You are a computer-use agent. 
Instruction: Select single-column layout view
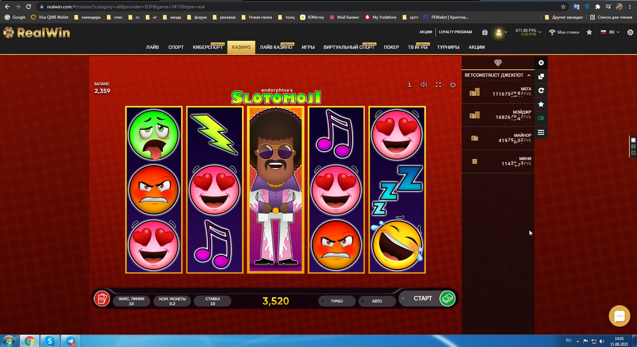(x=633, y=140)
